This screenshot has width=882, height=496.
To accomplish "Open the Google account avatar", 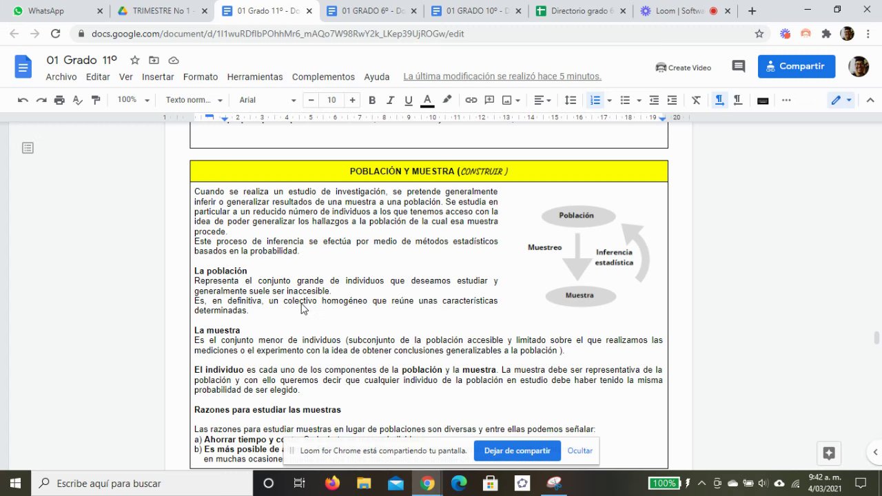I will click(x=859, y=66).
